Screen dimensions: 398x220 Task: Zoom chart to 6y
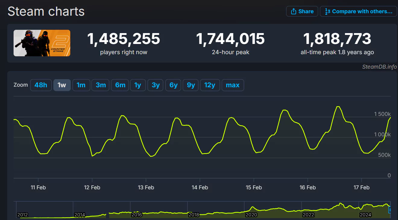pyautogui.click(x=173, y=85)
